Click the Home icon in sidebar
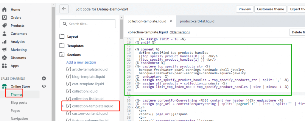The image size is (305, 121). coord(4,10)
